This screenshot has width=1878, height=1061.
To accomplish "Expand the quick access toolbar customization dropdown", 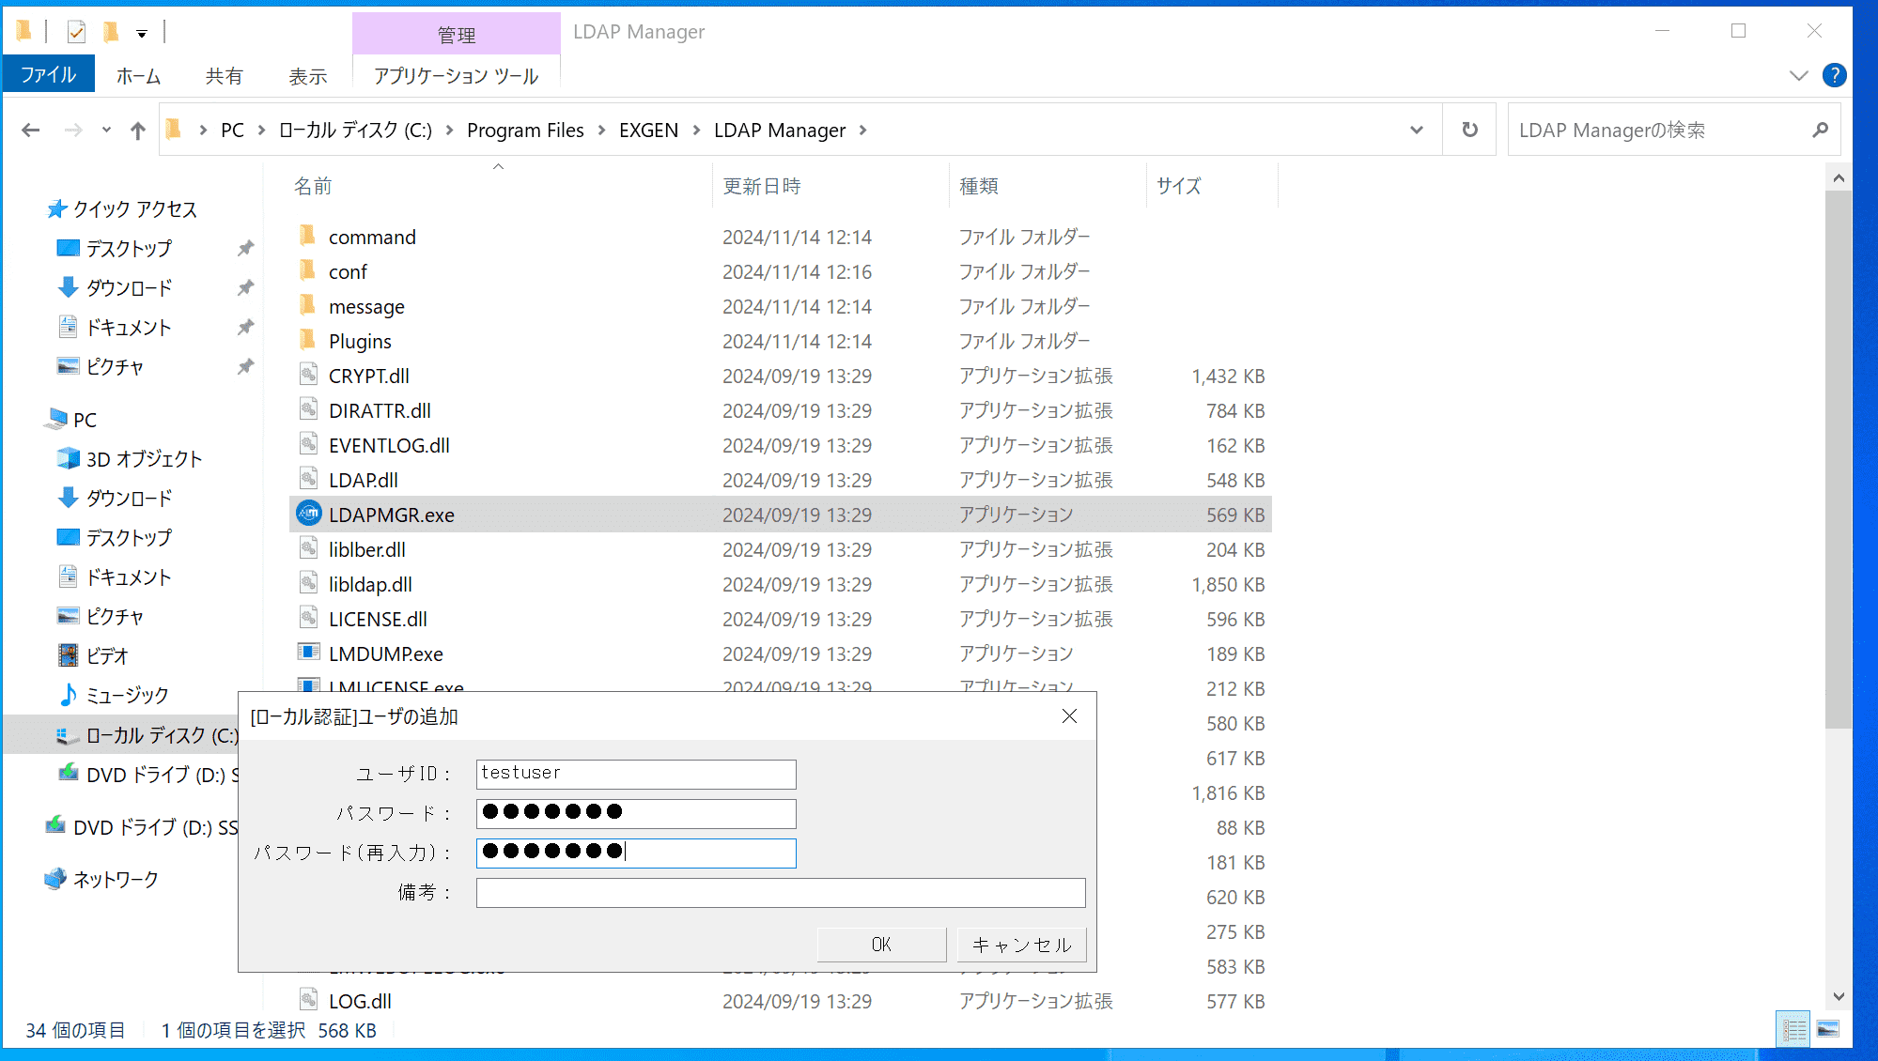I will click(140, 33).
